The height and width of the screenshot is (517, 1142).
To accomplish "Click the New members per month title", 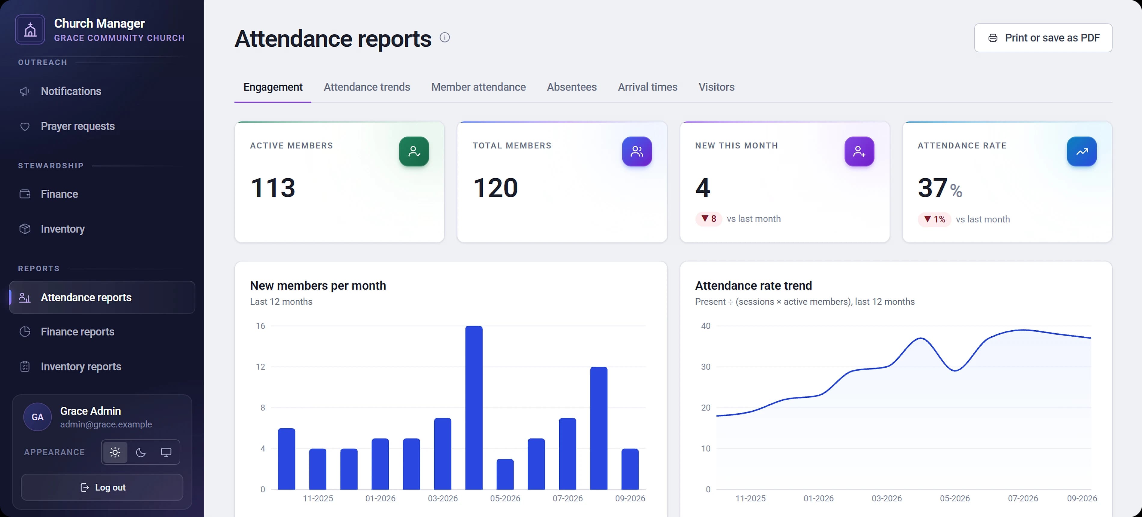I will (318, 286).
